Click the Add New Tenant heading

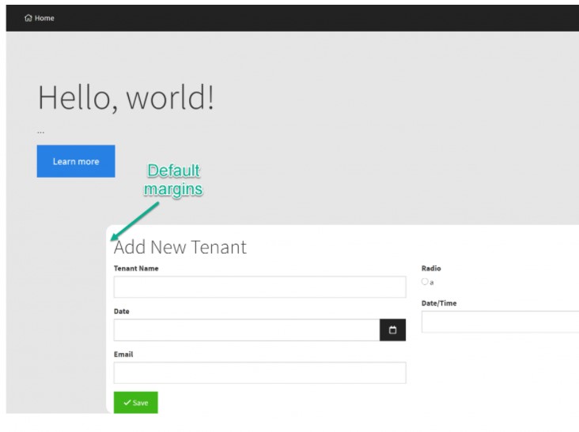coord(180,247)
